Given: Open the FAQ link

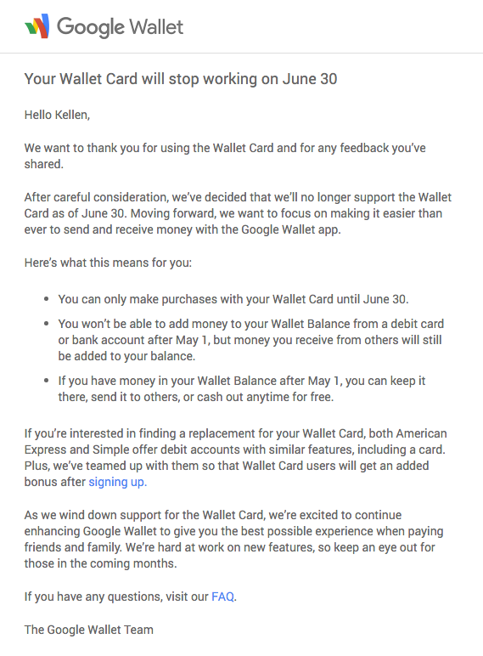Looking at the screenshot, I should (x=223, y=597).
